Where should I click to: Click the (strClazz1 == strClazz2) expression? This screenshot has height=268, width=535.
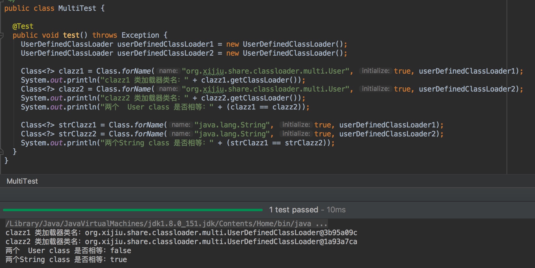(x=279, y=143)
